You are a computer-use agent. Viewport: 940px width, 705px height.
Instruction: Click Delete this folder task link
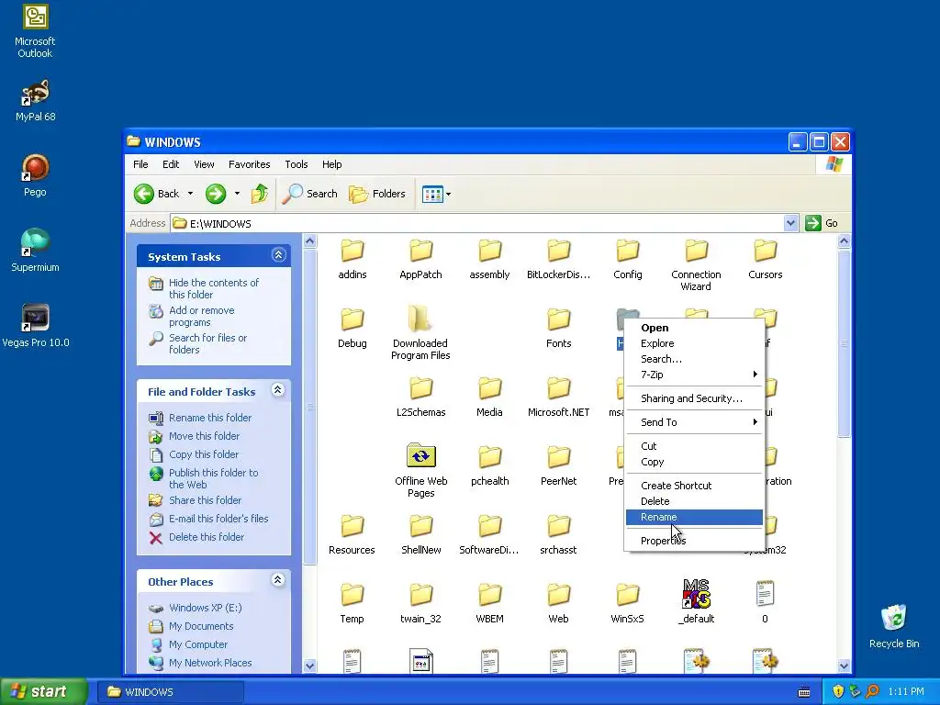[207, 536]
